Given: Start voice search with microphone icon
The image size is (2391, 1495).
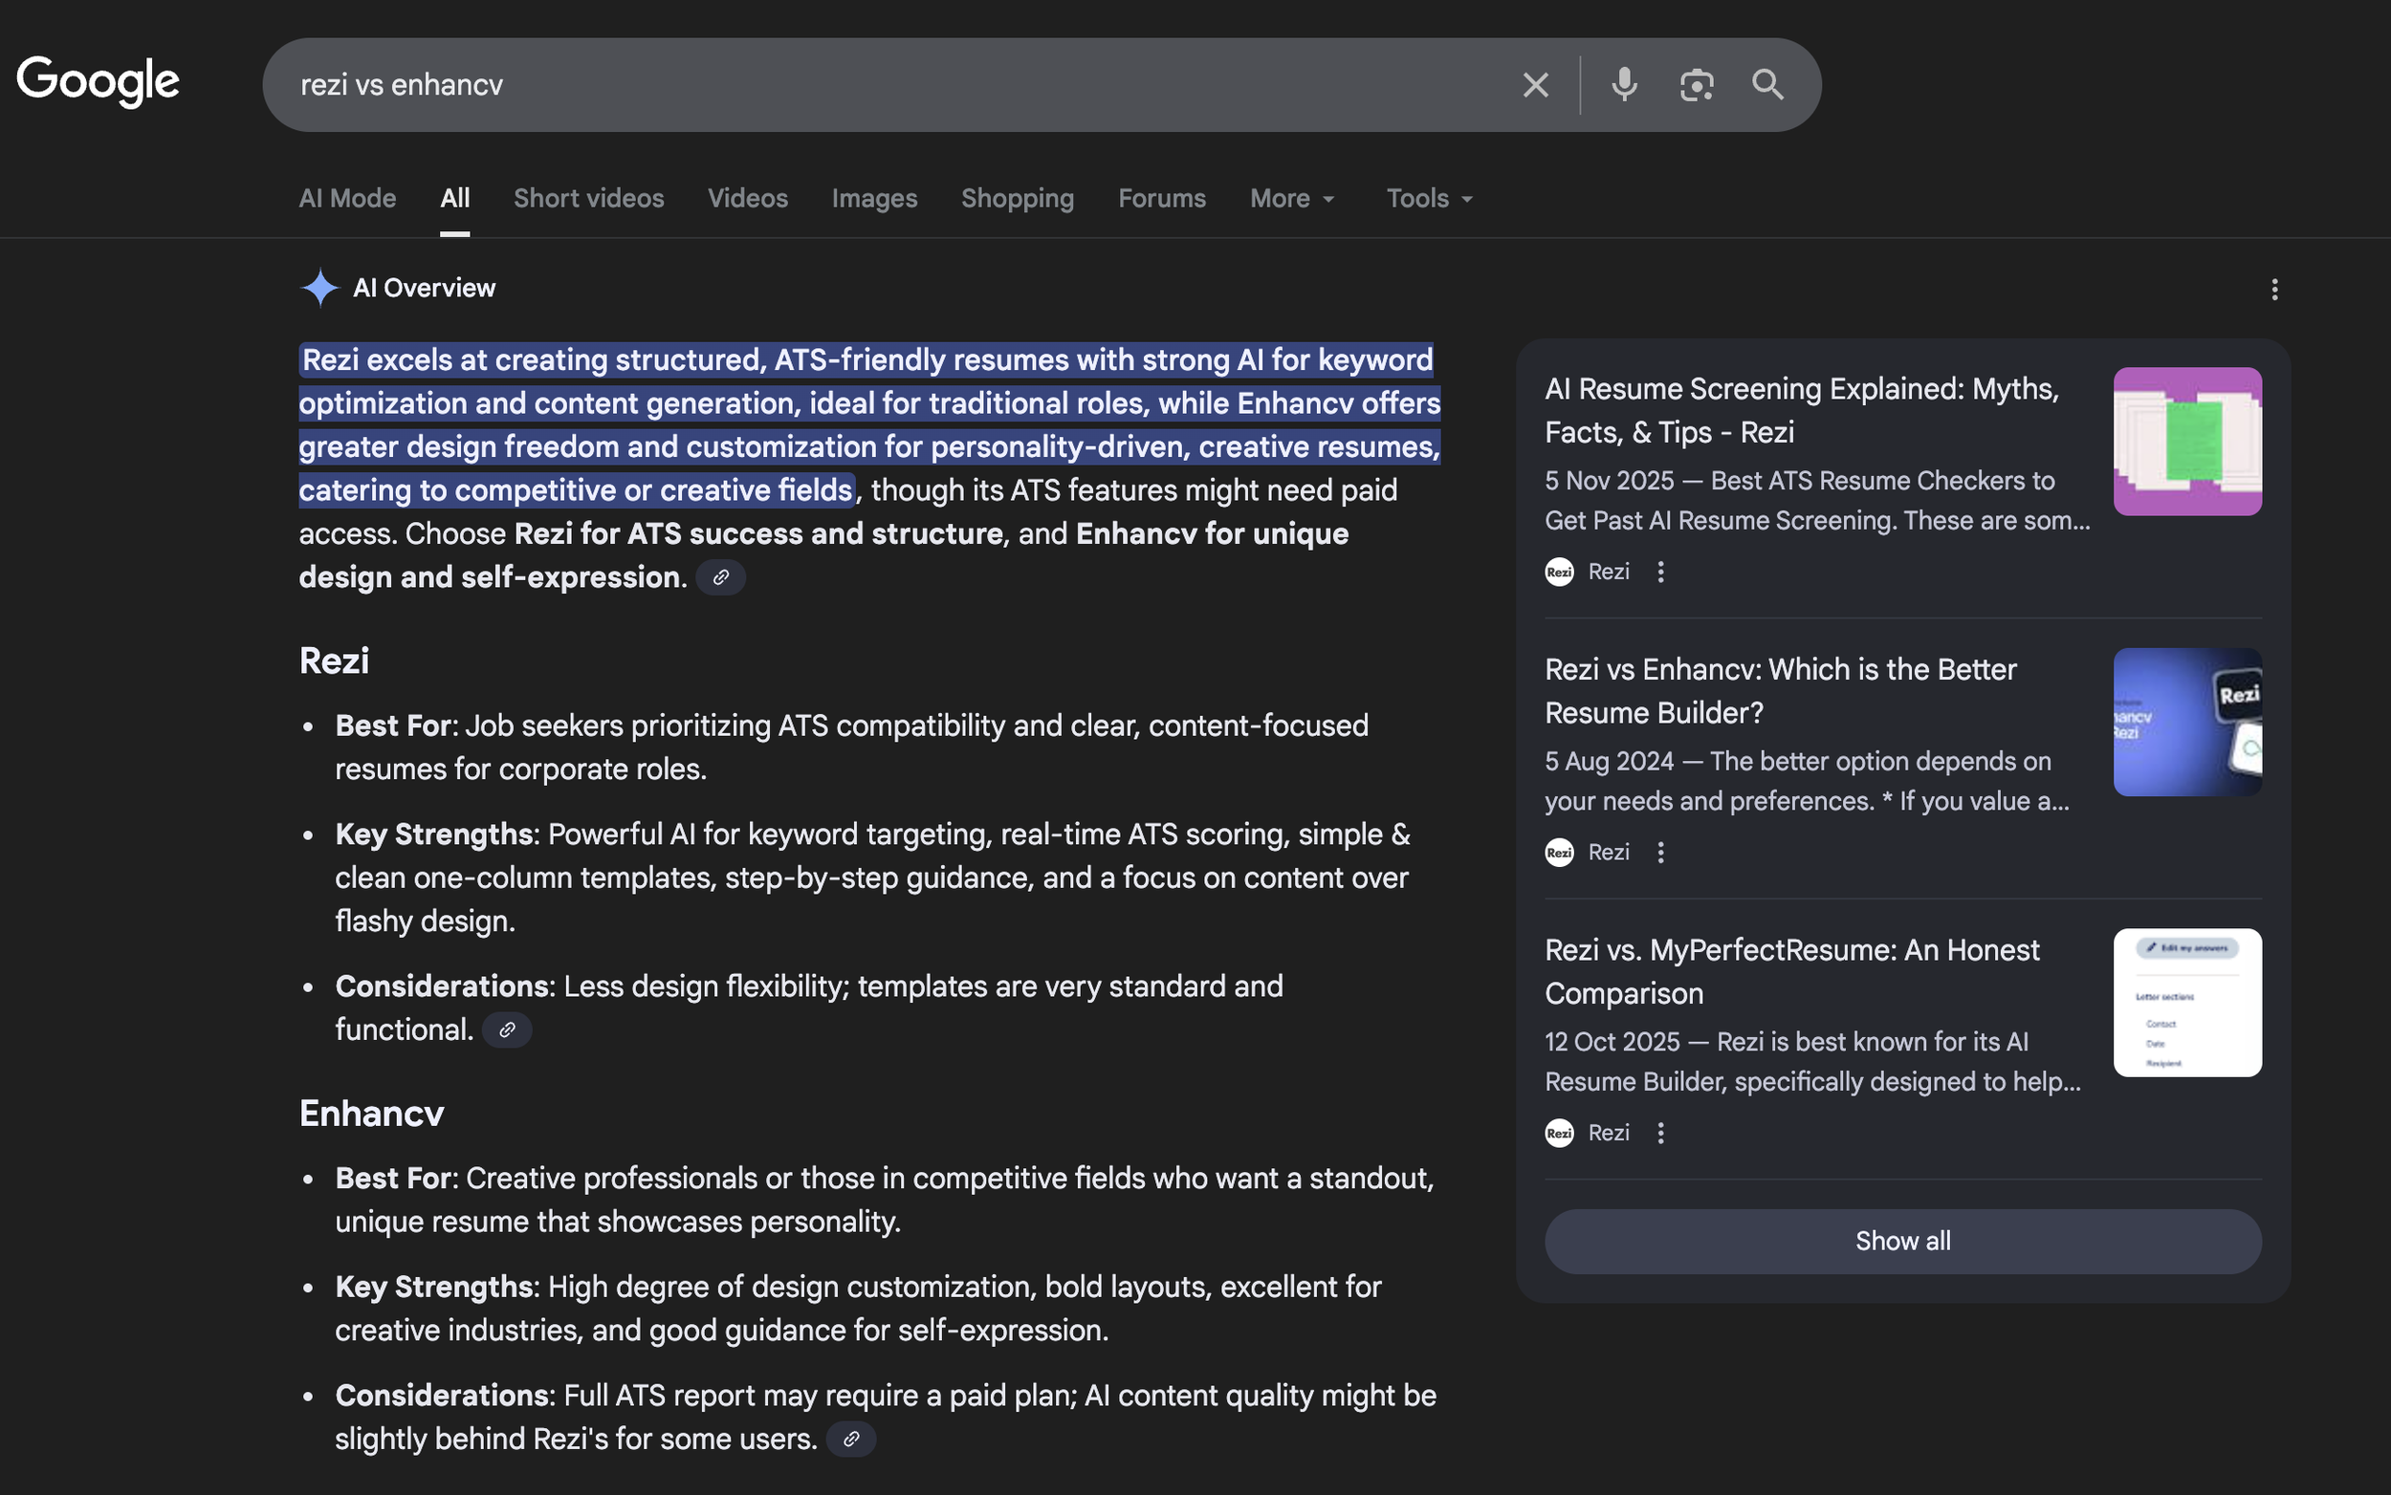Looking at the screenshot, I should tap(1623, 85).
